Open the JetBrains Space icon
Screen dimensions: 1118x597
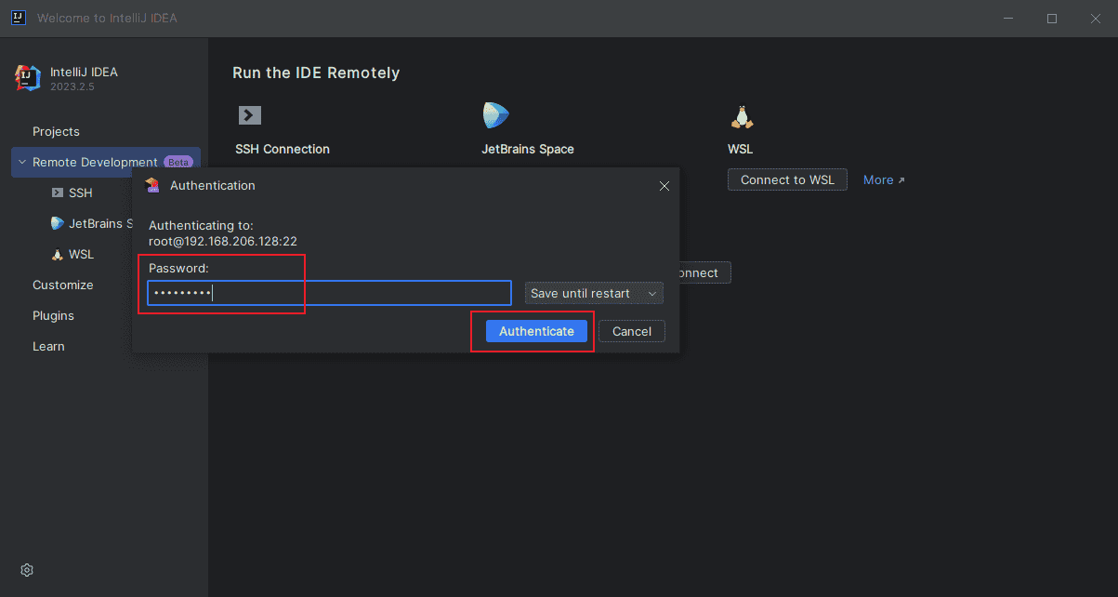495,115
